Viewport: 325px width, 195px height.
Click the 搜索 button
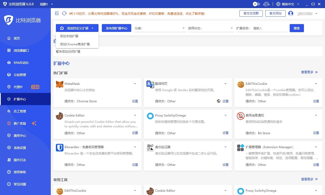pos(297,28)
